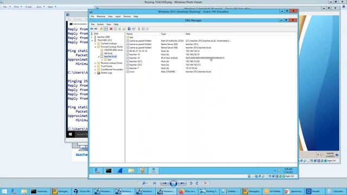Expand the Conditional Forwarders node
The height and width of the screenshot is (195, 347).
click(x=95, y=70)
